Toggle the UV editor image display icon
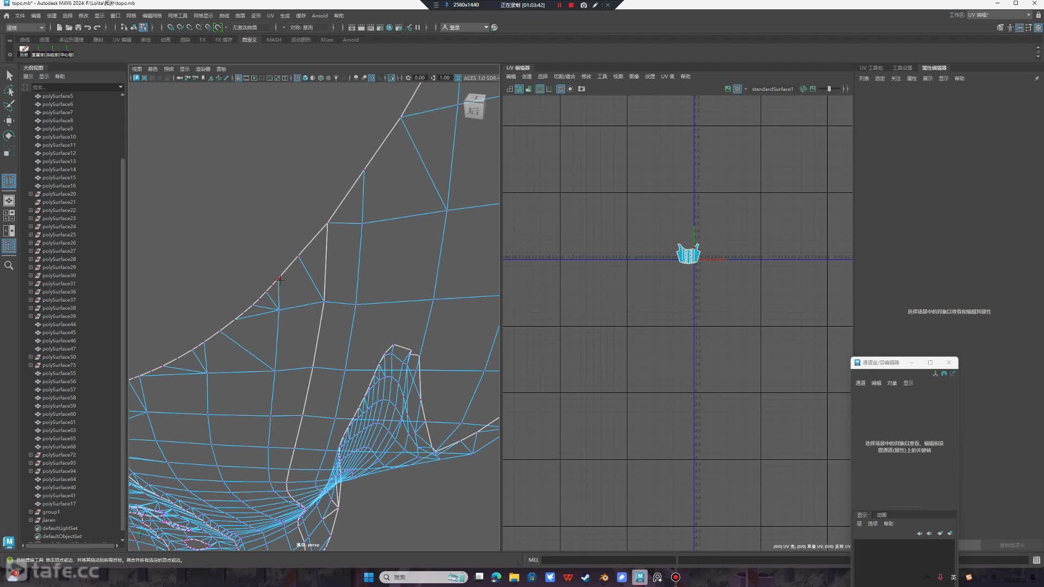The image size is (1044, 587). [728, 89]
